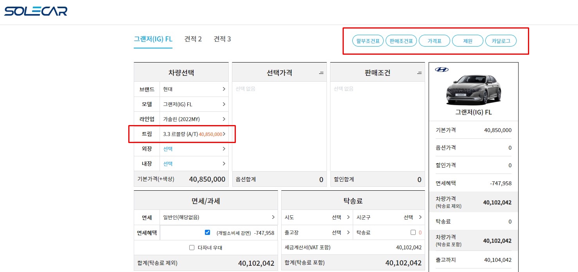Open the 시군구 district selector
The height and width of the screenshot is (272, 578).
click(389, 217)
